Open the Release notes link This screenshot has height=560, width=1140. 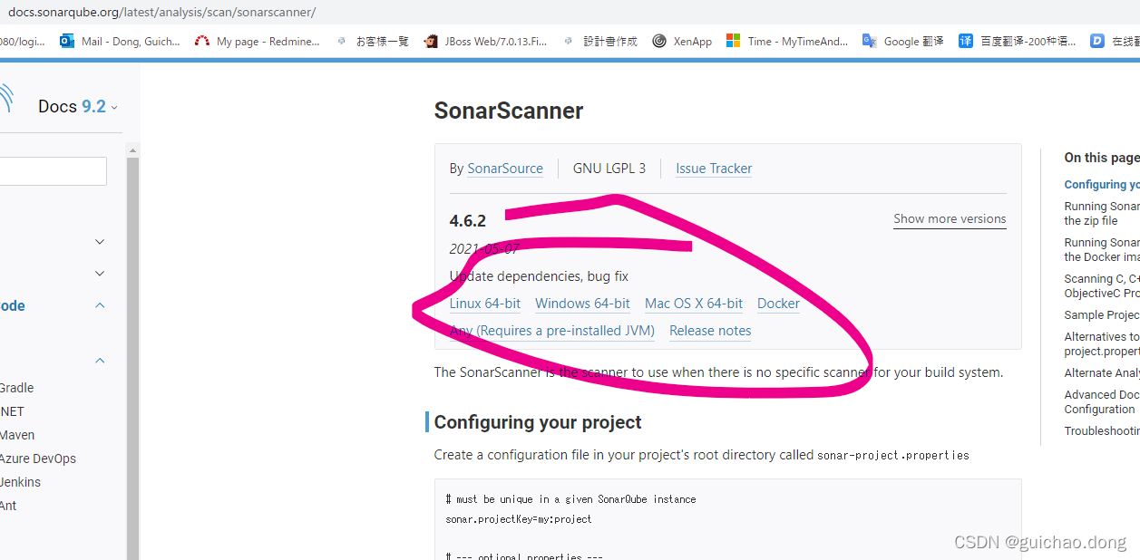click(710, 331)
